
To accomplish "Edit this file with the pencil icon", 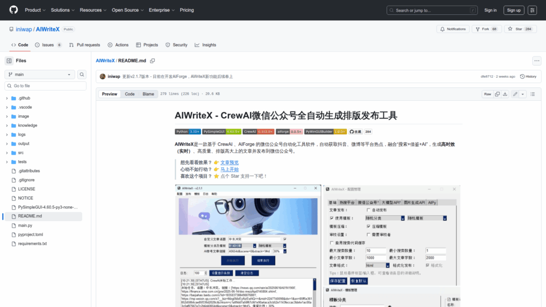I will pyautogui.click(x=515, y=94).
